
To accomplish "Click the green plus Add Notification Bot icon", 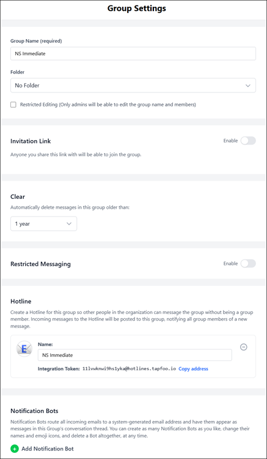I will click(14, 449).
